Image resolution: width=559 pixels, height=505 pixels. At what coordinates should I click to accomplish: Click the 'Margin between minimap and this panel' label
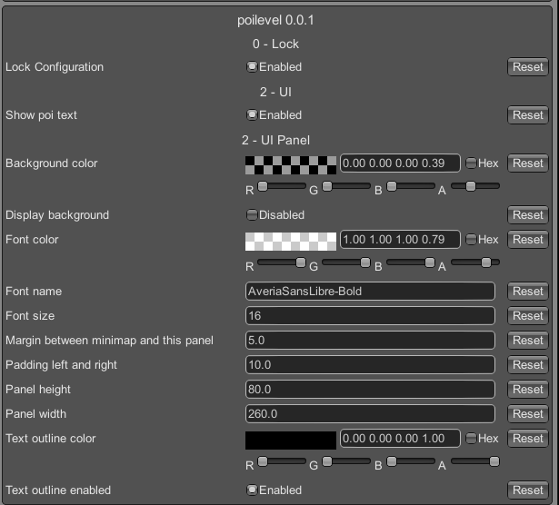109,341
